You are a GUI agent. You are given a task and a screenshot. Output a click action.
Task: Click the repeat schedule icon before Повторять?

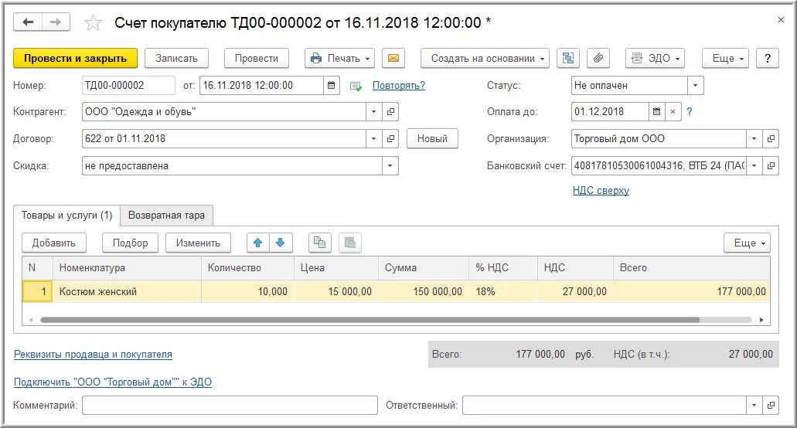[x=356, y=86]
